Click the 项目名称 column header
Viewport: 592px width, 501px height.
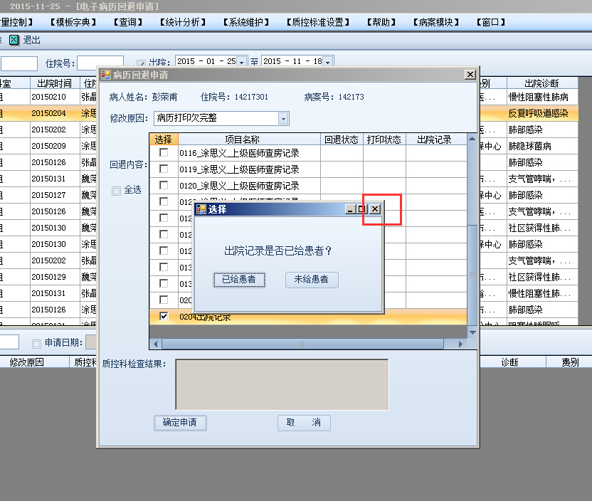(x=249, y=139)
